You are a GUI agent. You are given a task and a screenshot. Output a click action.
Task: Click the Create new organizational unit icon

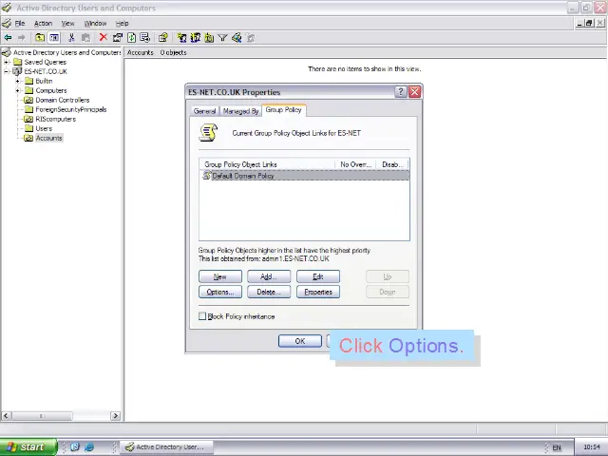pos(209,38)
